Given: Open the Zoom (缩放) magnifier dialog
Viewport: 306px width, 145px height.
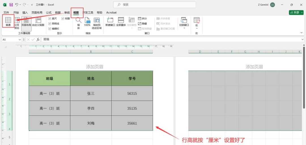Looking at the screenshot, I should [78, 23].
